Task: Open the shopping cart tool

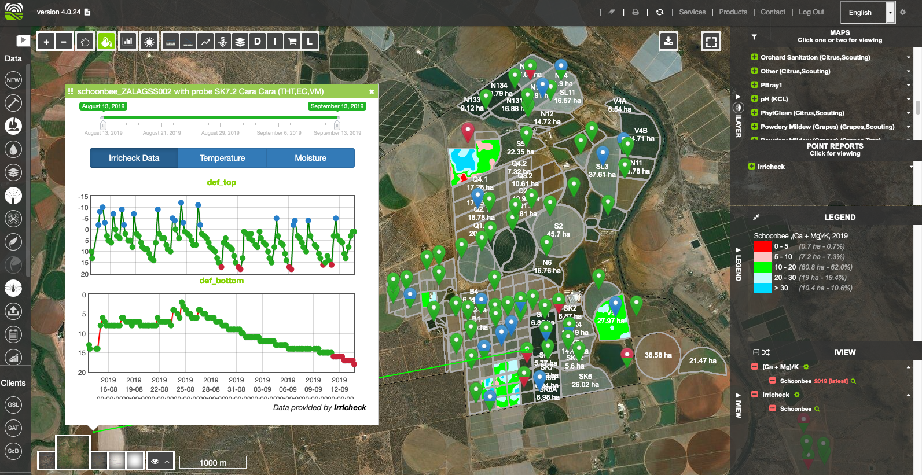Action: tap(292, 42)
